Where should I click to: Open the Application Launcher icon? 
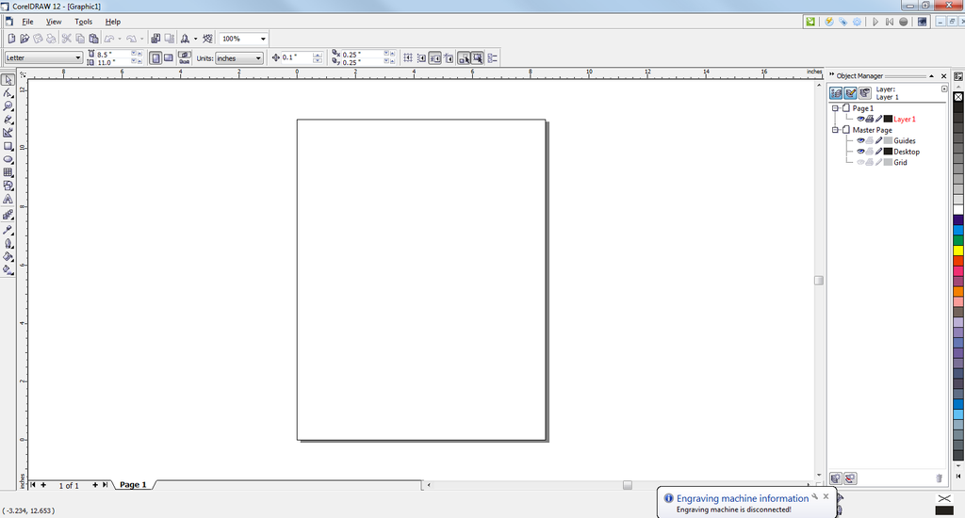[x=185, y=38]
